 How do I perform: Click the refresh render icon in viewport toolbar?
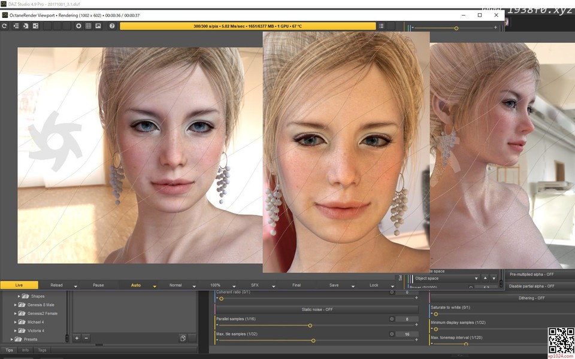[x=5, y=26]
